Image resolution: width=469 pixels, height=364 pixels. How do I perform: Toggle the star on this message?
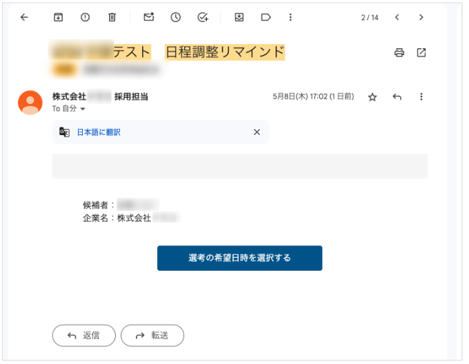[372, 97]
